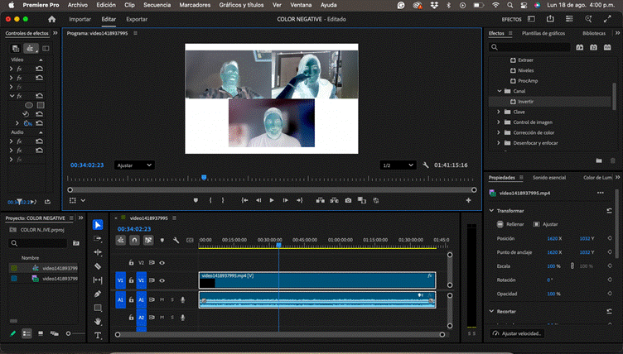
Task: Open Program monitor wrench settings
Action: 426,165
